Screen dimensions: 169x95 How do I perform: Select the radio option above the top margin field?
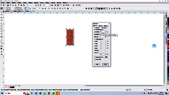(95, 39)
